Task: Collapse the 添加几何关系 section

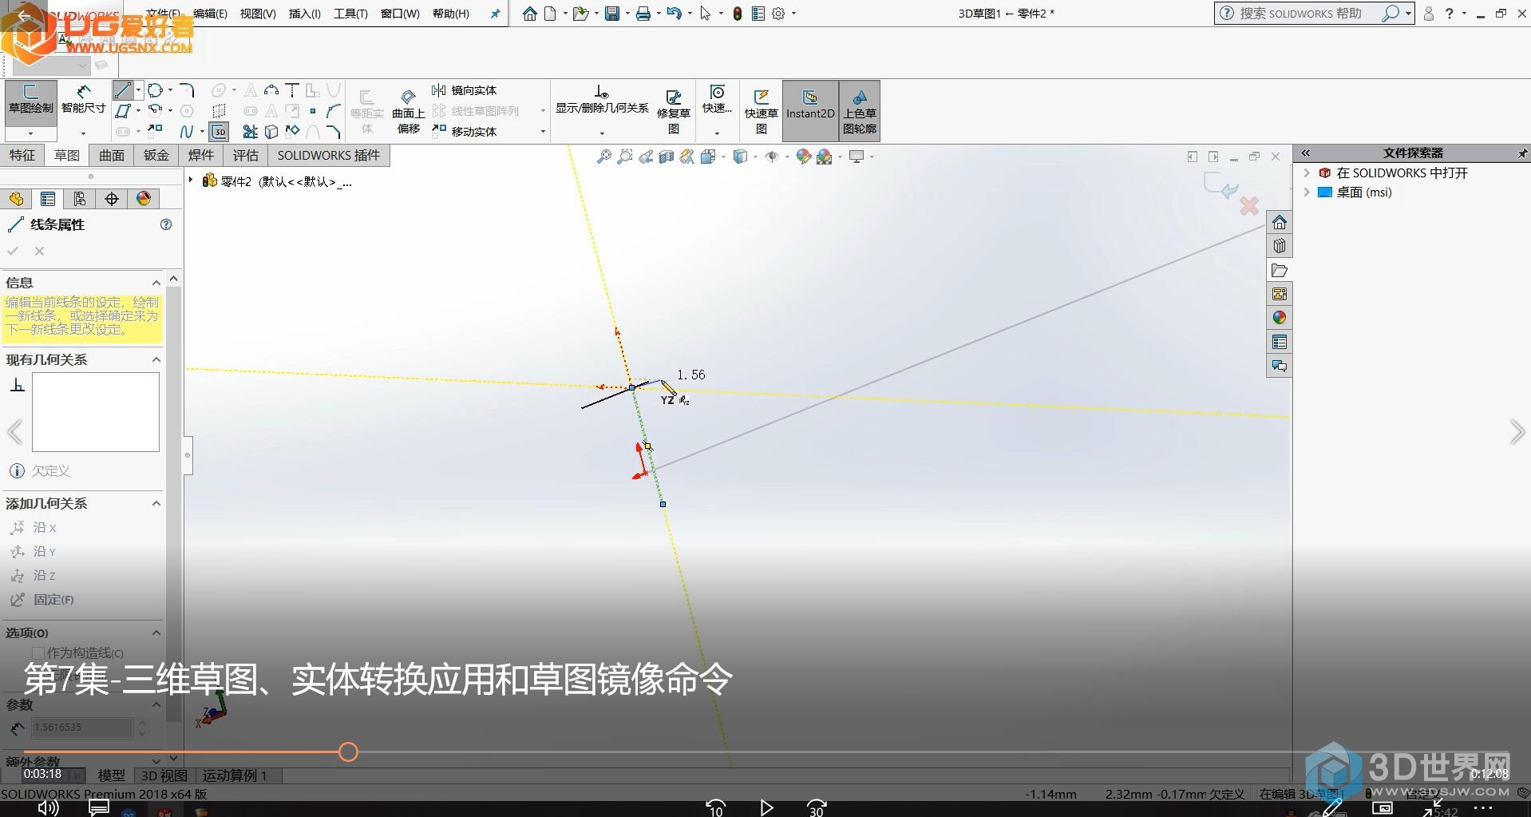Action: tap(156, 503)
